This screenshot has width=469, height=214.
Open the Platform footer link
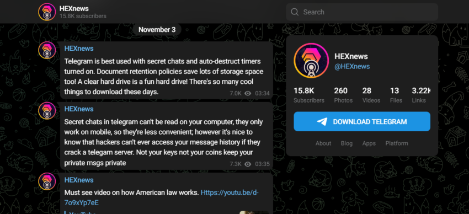coord(397,143)
